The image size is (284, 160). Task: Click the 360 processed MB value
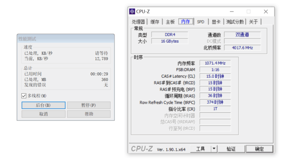point(105,80)
